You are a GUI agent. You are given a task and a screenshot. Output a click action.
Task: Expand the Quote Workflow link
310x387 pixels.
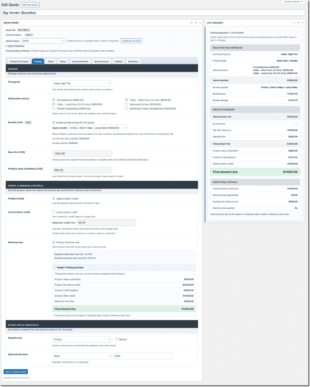16,46
